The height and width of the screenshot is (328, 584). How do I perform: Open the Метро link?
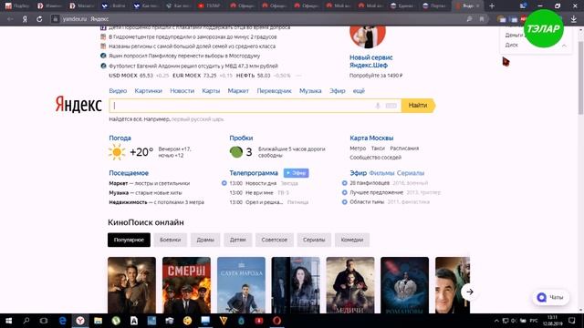click(358, 148)
